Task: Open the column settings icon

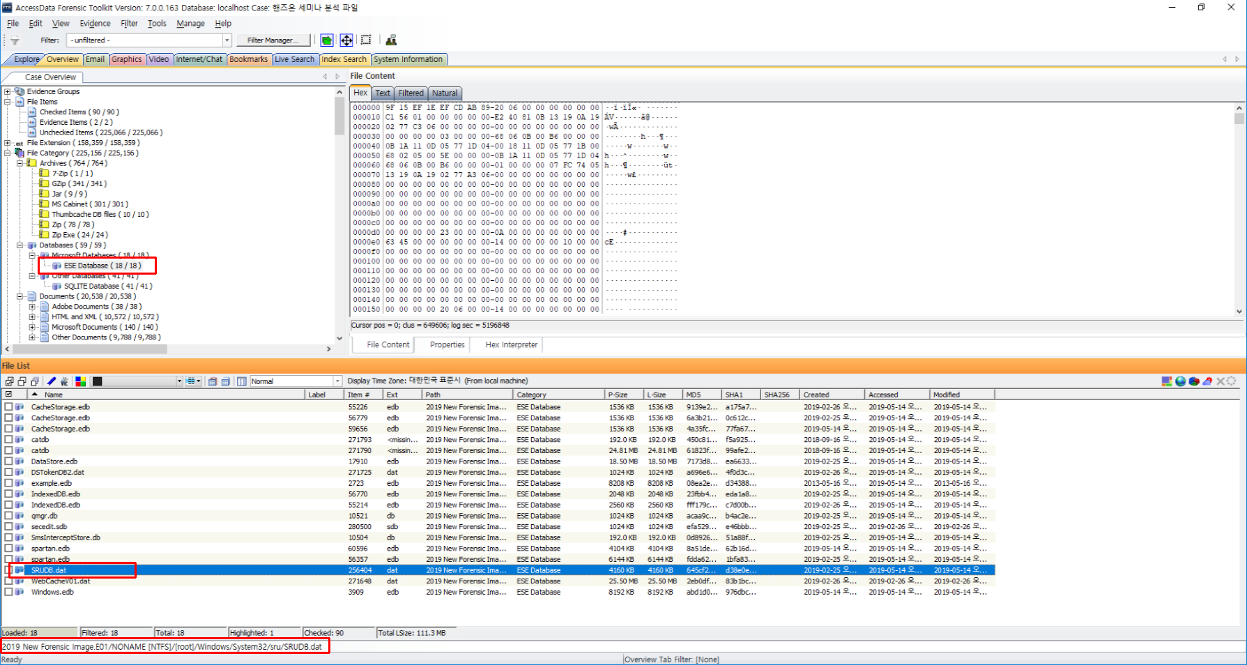Action: [242, 381]
